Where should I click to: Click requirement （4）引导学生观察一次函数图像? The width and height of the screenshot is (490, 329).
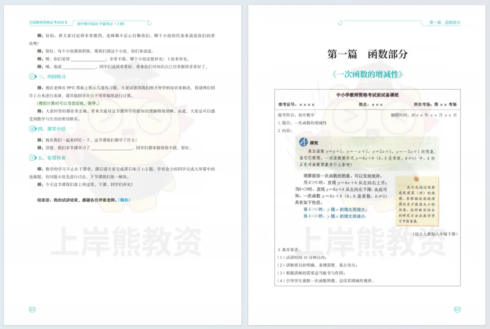pos(326,281)
